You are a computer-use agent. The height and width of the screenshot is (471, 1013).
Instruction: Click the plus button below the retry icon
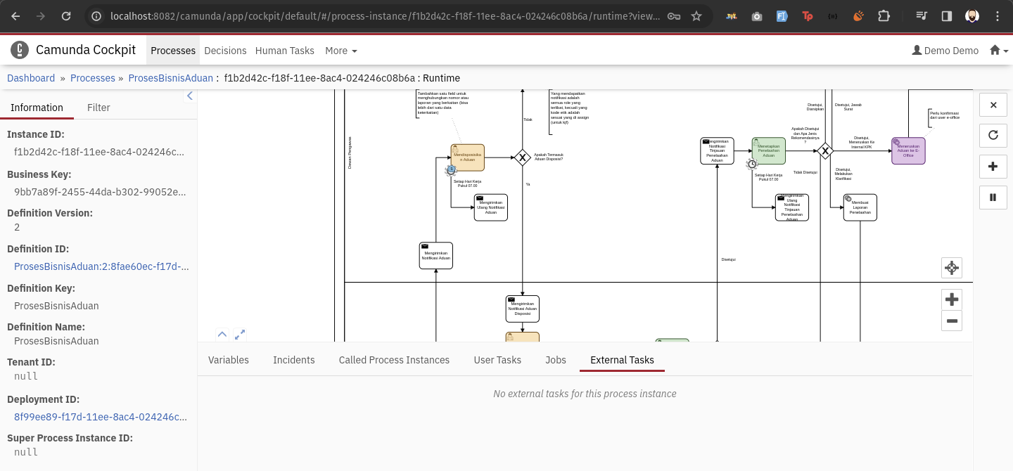click(x=993, y=167)
